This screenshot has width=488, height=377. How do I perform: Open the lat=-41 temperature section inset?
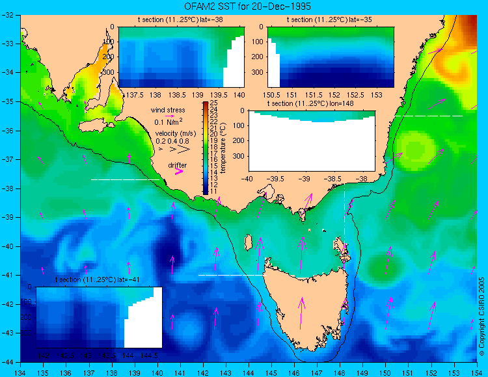point(100,317)
